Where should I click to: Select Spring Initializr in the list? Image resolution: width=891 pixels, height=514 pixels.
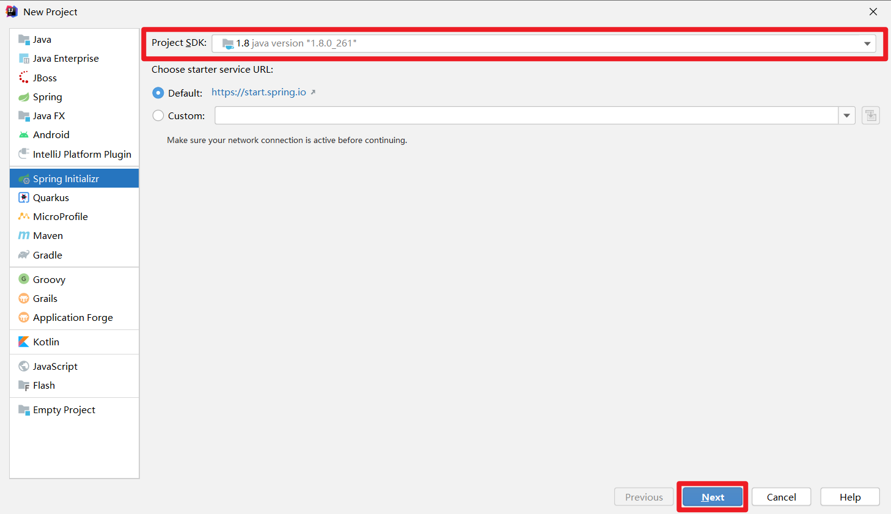(x=75, y=178)
